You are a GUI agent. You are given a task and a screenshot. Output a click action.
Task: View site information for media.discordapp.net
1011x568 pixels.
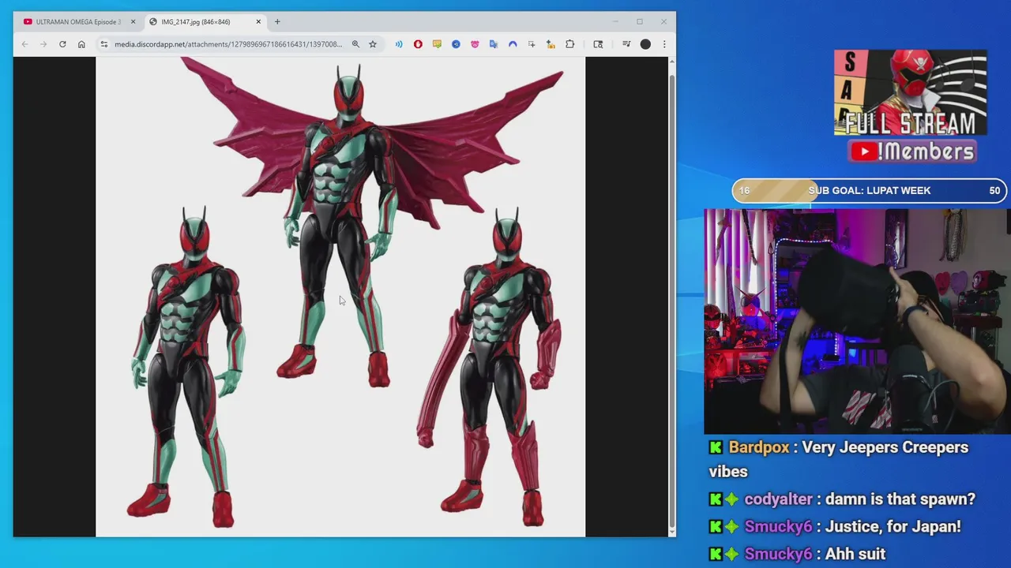[103, 44]
